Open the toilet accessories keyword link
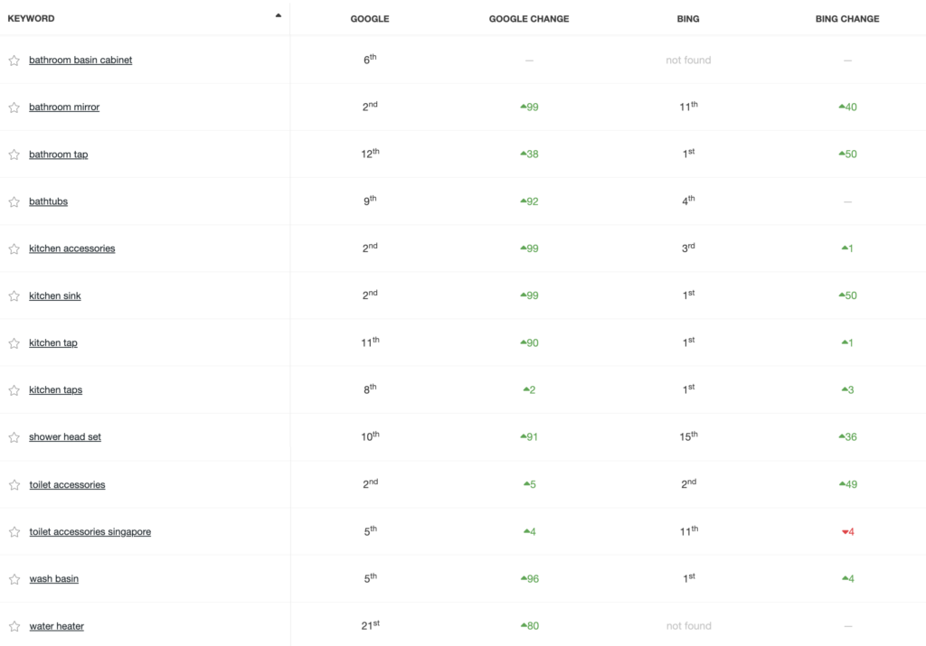 67,484
